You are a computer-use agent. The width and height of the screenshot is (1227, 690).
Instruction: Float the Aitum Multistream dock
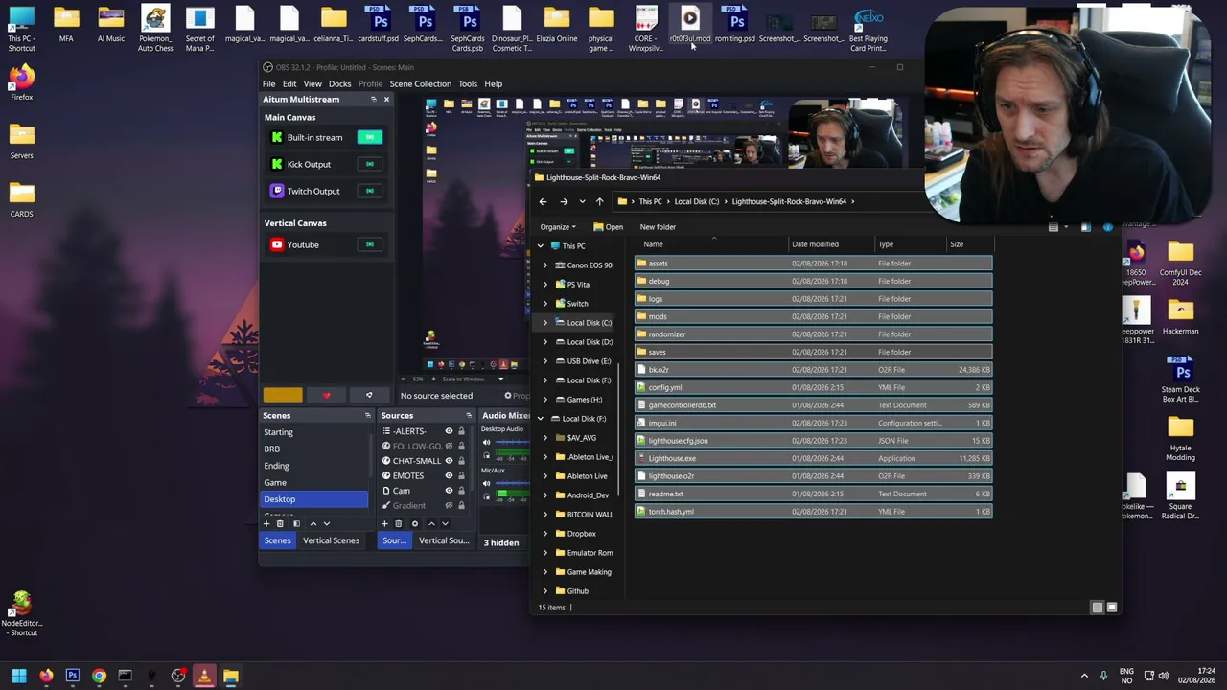(x=373, y=100)
